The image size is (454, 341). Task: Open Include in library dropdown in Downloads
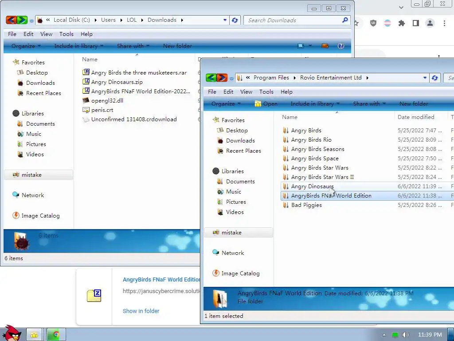coord(78,46)
